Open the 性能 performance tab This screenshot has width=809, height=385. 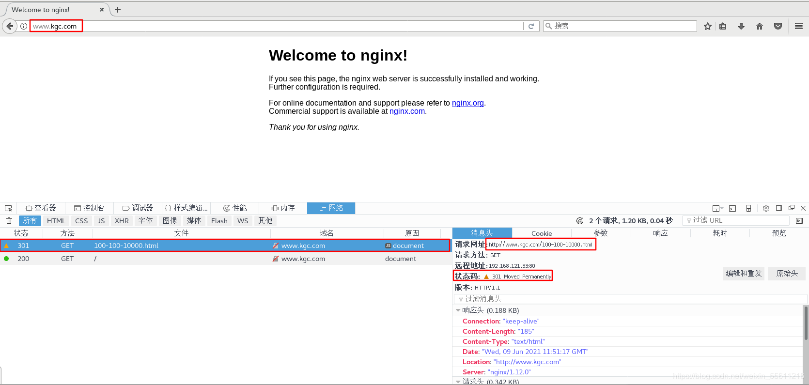(234, 208)
